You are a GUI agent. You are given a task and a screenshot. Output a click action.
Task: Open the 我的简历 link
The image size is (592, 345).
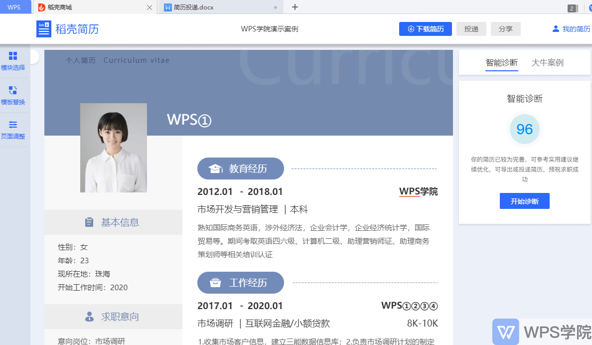pyautogui.click(x=576, y=29)
